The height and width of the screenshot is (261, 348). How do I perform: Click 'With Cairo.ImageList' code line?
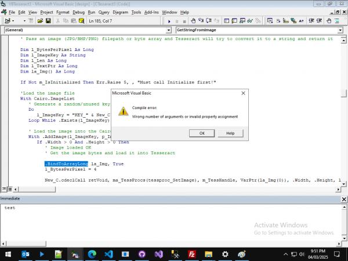coord(48,99)
